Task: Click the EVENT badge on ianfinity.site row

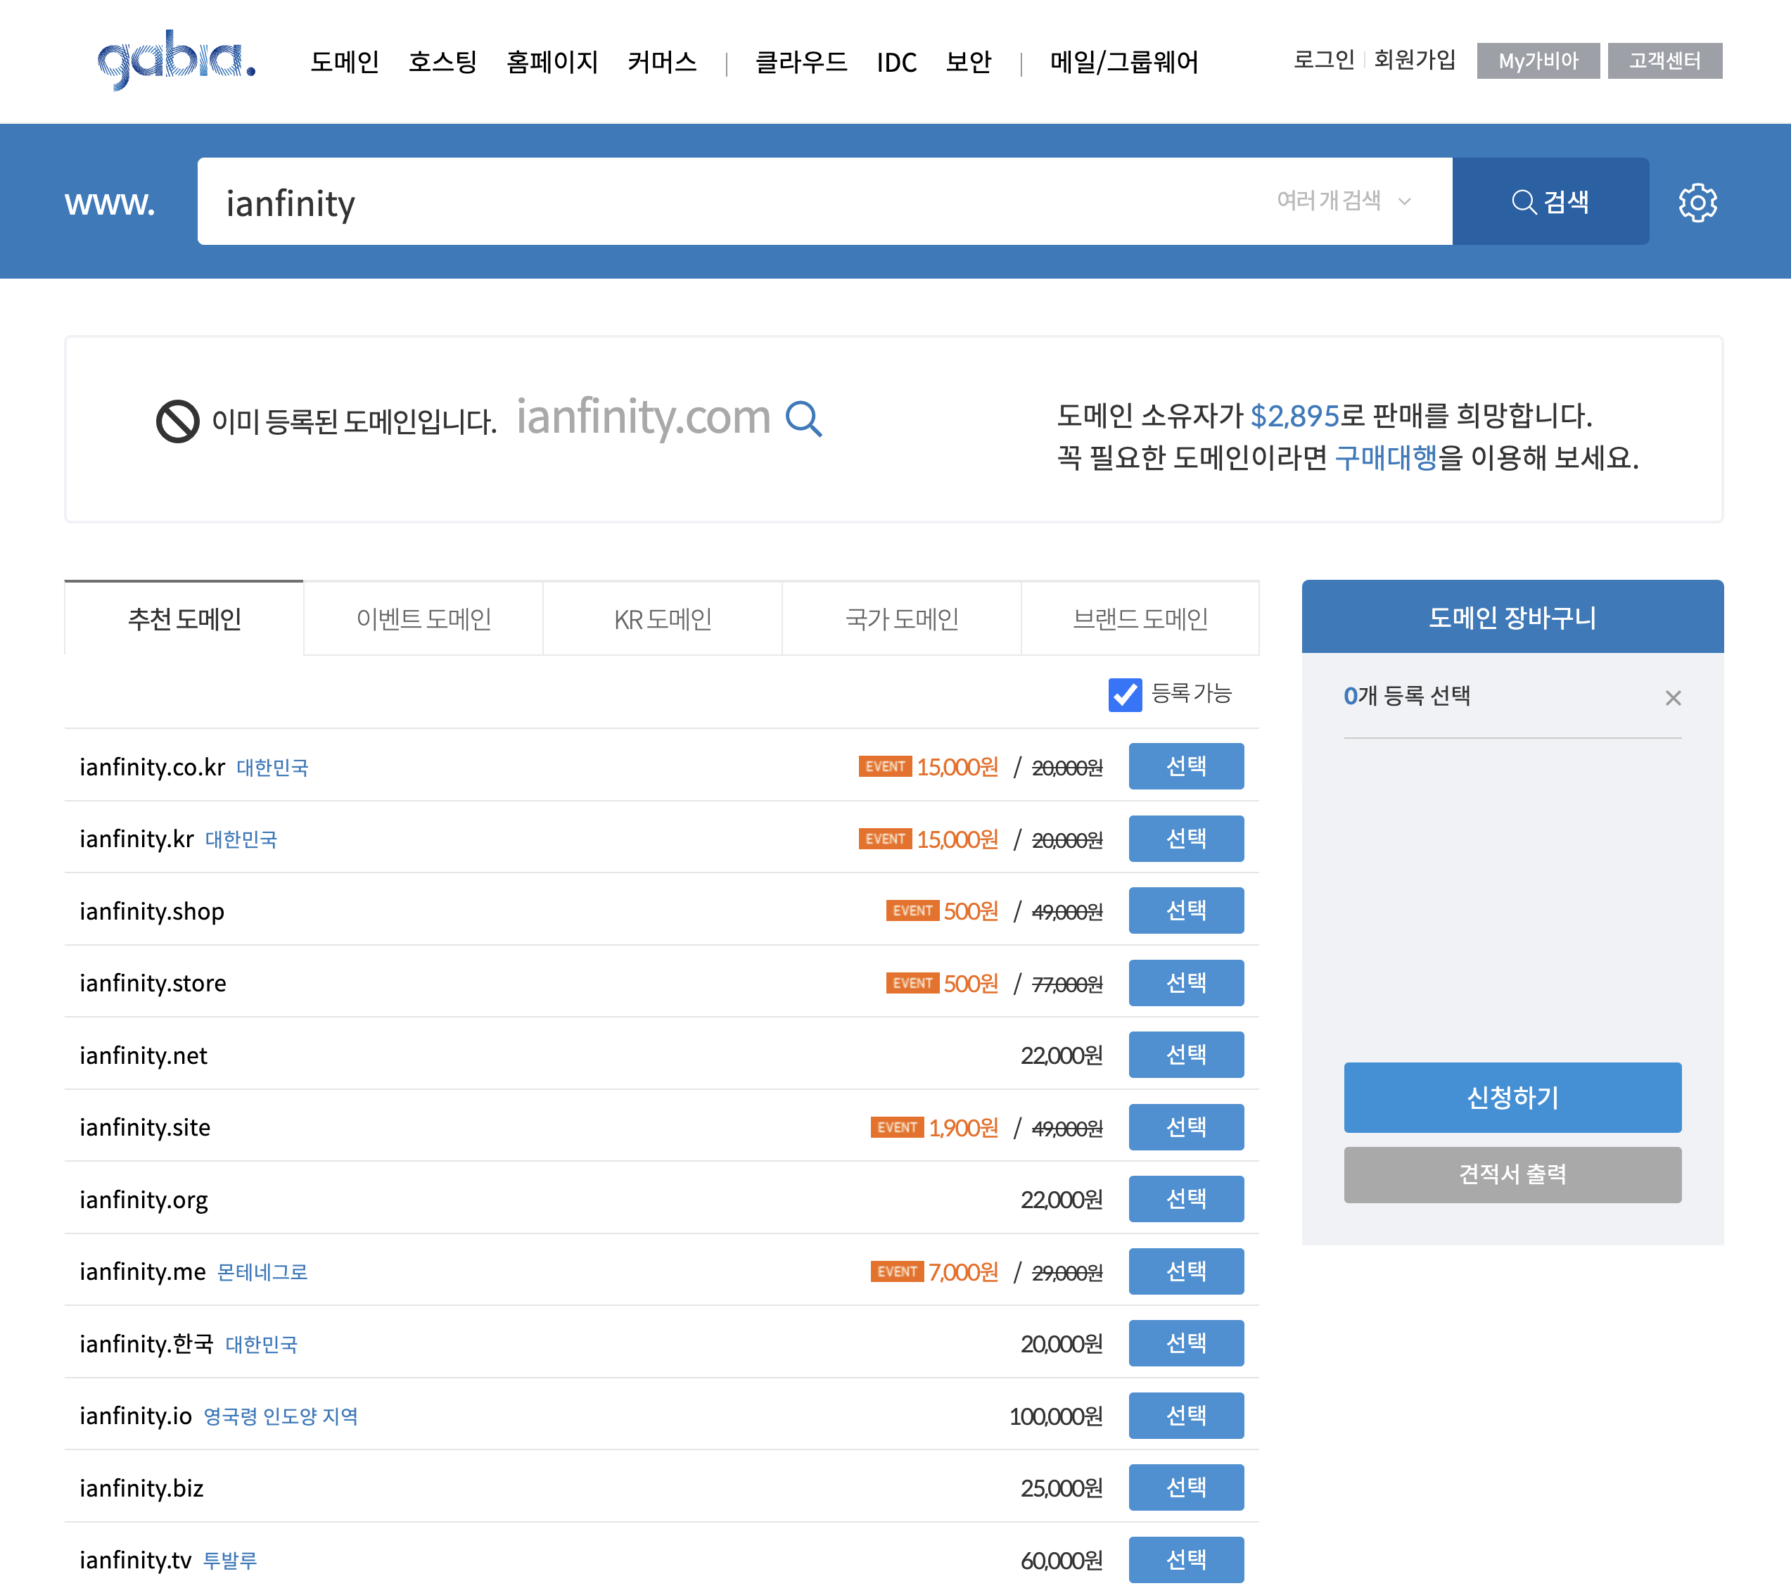Action: [896, 1126]
